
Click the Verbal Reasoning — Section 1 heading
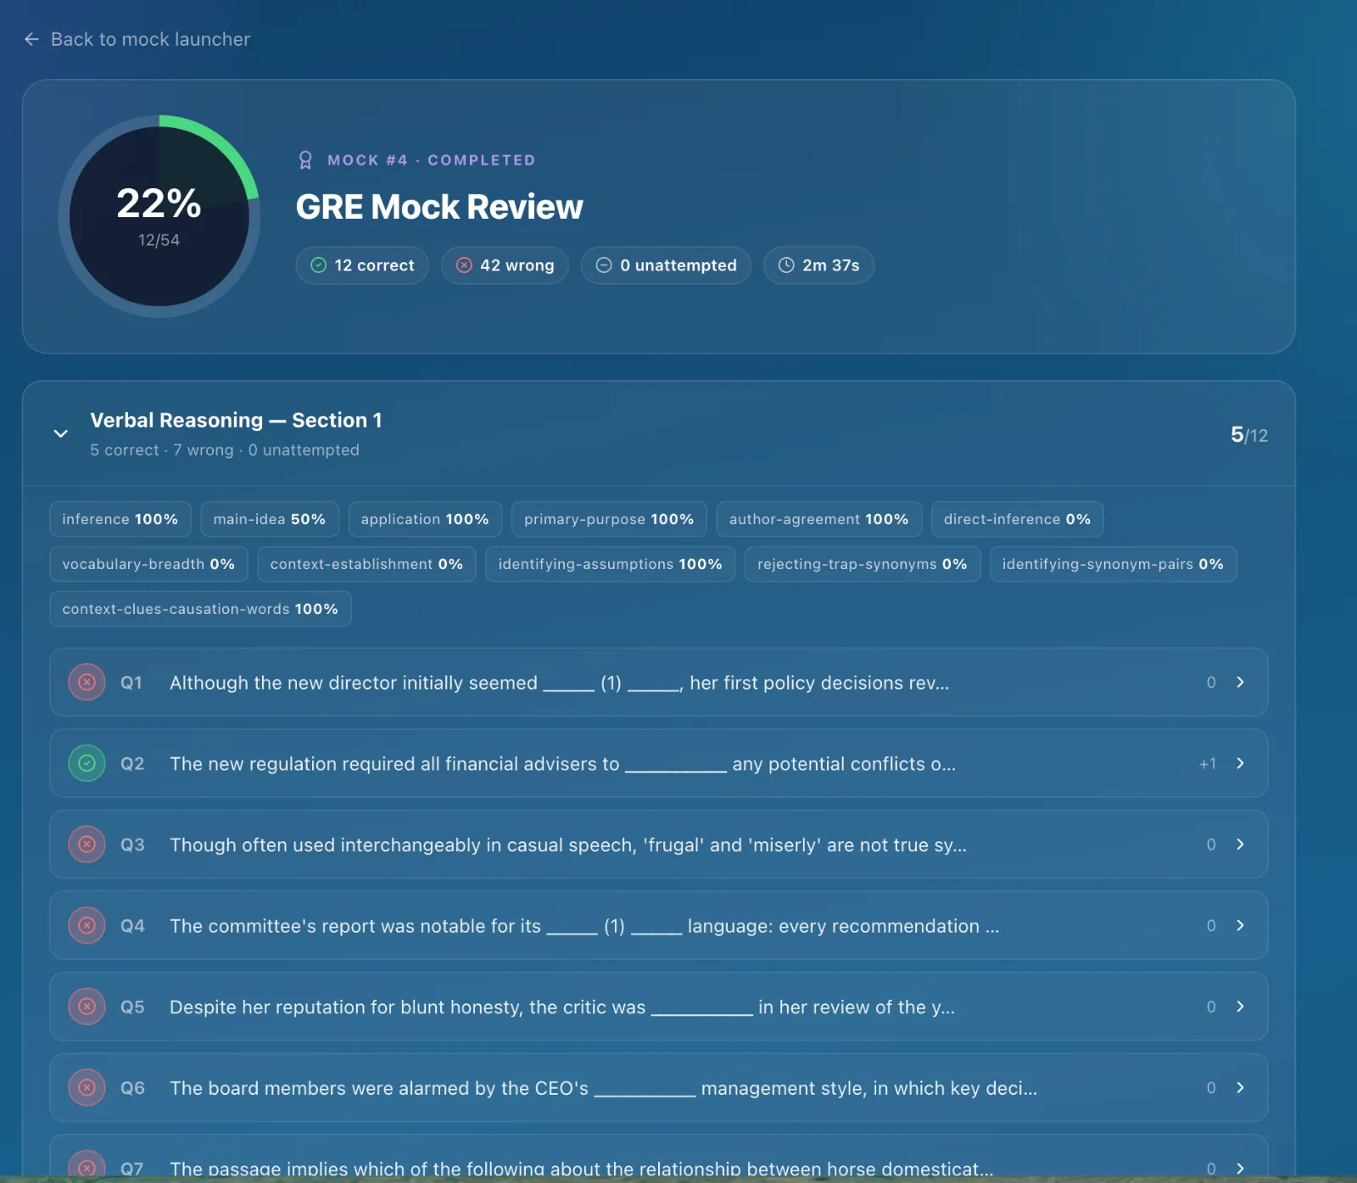[236, 421]
